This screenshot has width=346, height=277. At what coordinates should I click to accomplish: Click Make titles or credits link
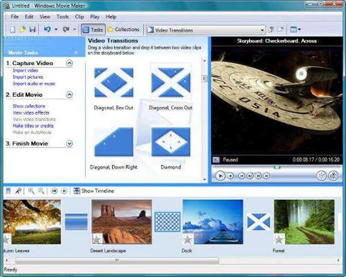point(33,126)
